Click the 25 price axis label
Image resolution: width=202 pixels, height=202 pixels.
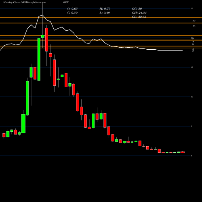tap(192, 8)
